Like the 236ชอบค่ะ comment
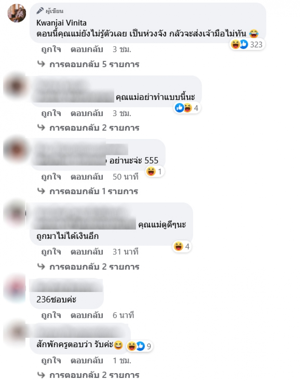The width and height of the screenshot is (300, 381). click(x=51, y=315)
